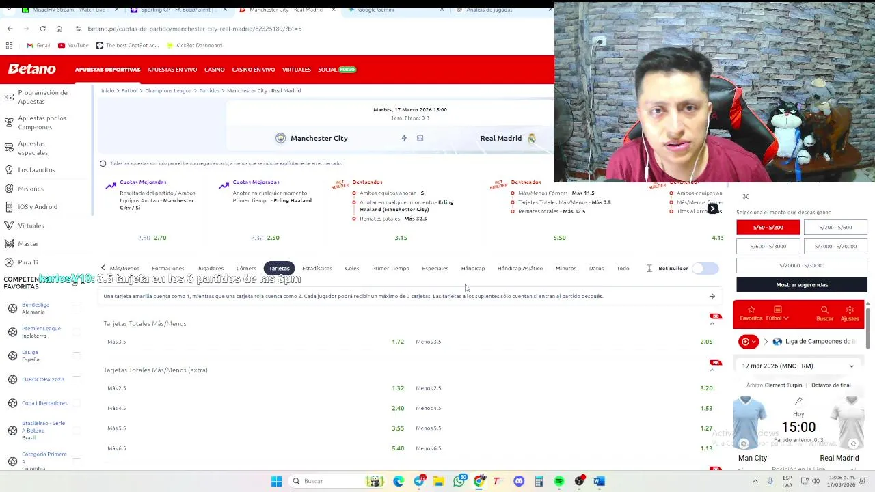Open the Social Nuevo menu item
Viewport: 875px width, 492px height.
tap(337, 70)
